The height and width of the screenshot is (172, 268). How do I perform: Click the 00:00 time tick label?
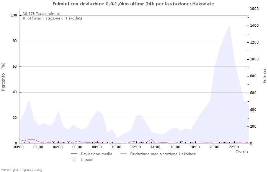pos(19,147)
